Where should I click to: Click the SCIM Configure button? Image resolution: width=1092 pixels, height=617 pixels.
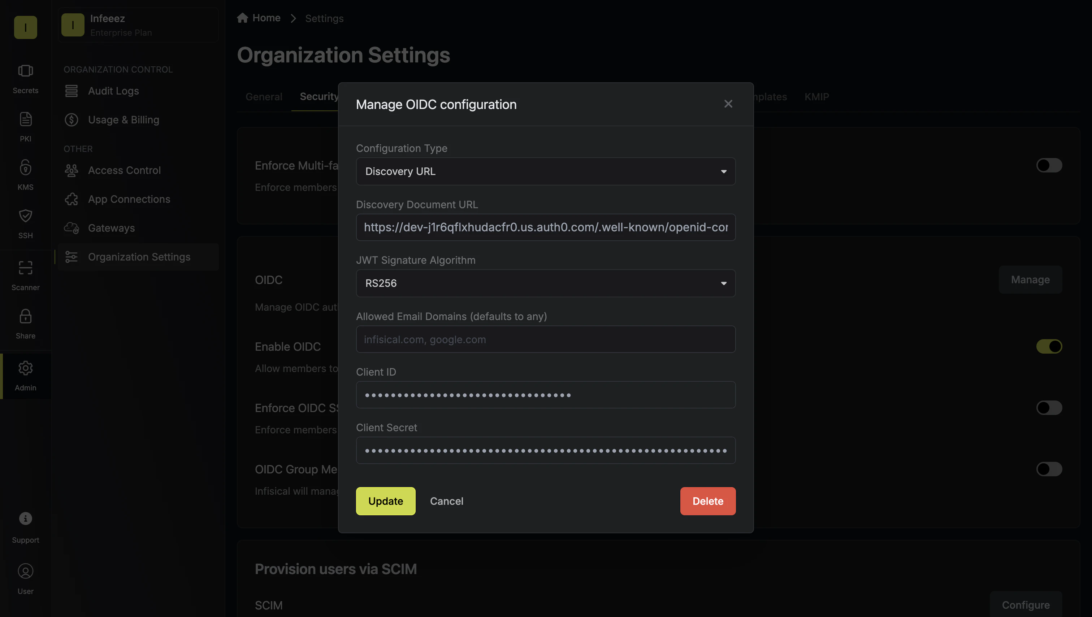click(1026, 605)
